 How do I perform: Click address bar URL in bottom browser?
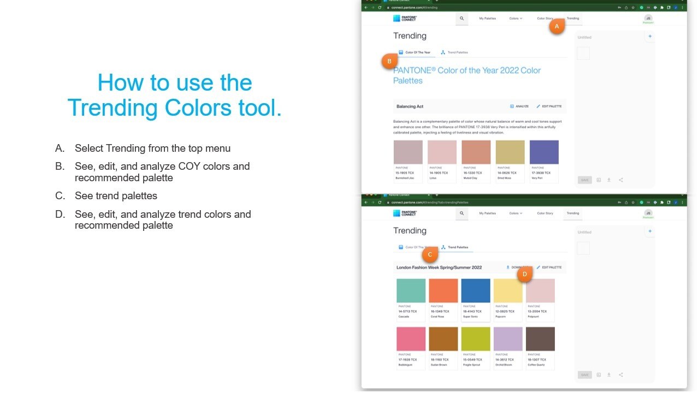[x=430, y=203]
